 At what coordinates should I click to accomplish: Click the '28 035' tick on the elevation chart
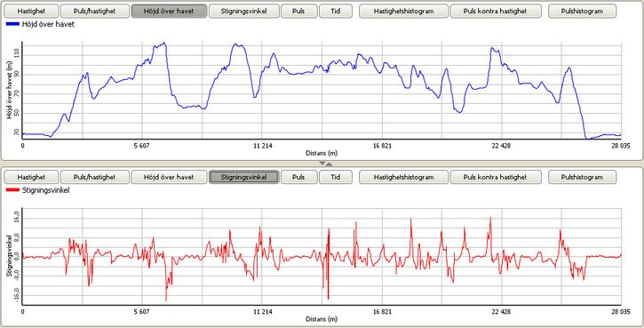click(620, 146)
